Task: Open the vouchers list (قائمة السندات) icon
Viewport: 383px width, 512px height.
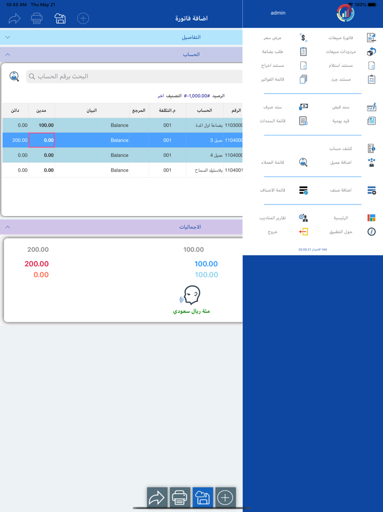Action: (304, 121)
